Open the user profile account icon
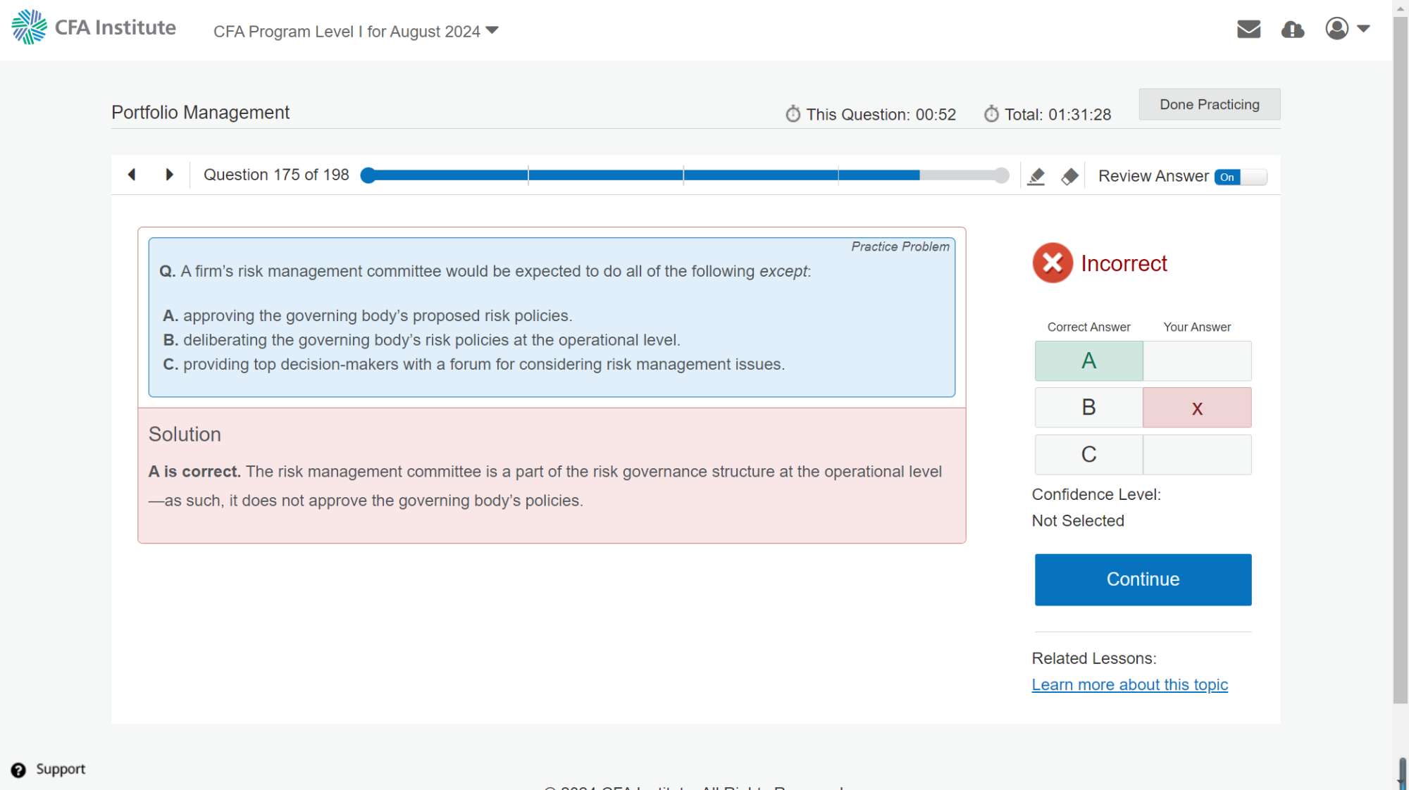 tap(1336, 29)
